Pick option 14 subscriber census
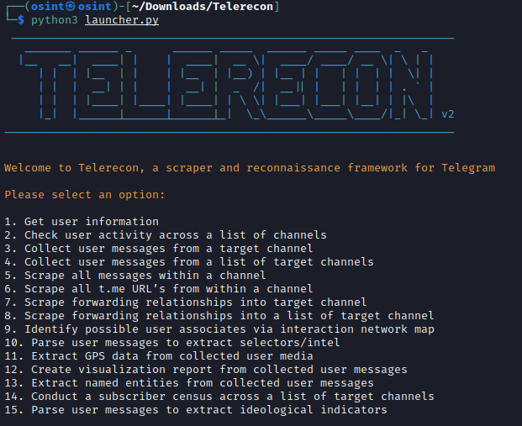Screen dimensions: 522x426 click(x=219, y=397)
